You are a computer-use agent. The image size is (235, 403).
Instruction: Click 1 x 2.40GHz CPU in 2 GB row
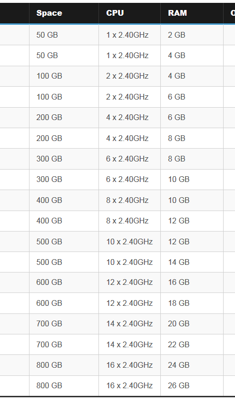129,35
